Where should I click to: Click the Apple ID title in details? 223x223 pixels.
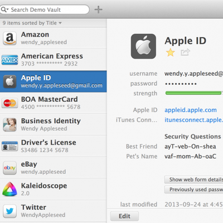[186, 41]
